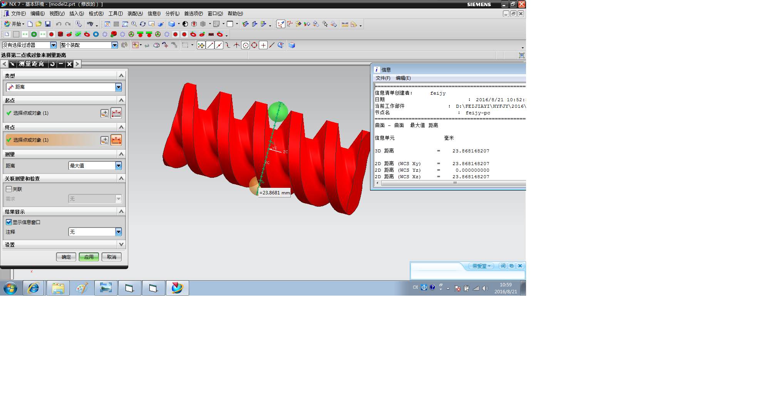Toggle the point on curve snap option
764x398 pixels.
click(x=272, y=45)
